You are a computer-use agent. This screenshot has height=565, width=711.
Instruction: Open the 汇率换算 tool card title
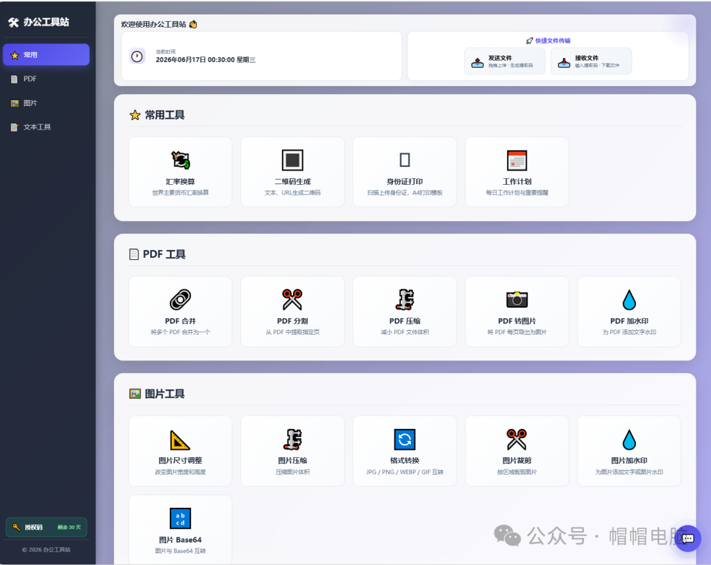coord(180,182)
